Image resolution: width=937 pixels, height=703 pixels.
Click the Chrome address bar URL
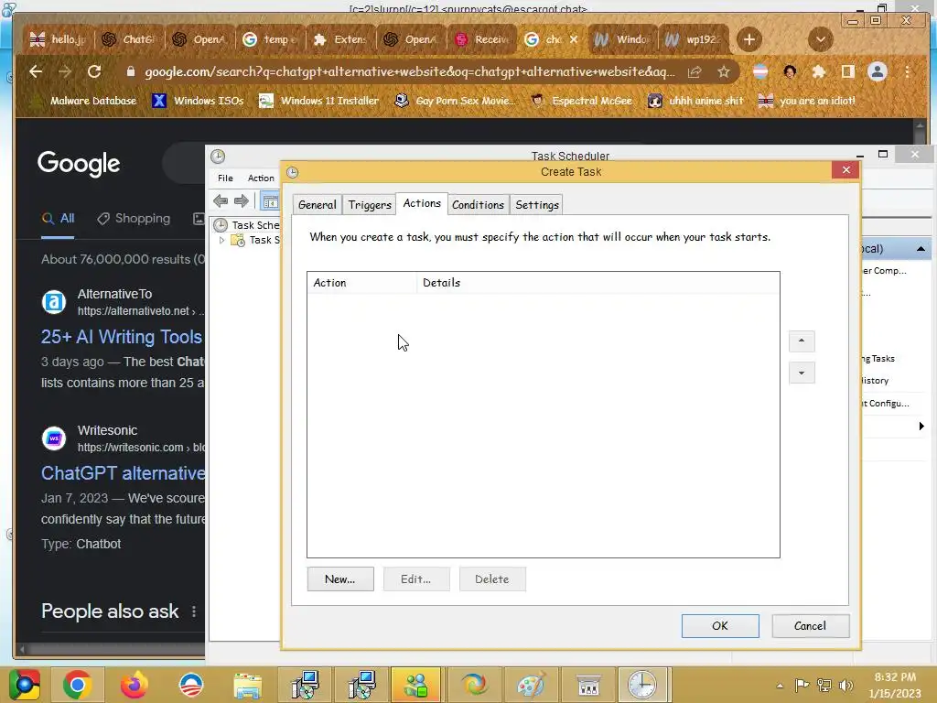click(x=410, y=72)
